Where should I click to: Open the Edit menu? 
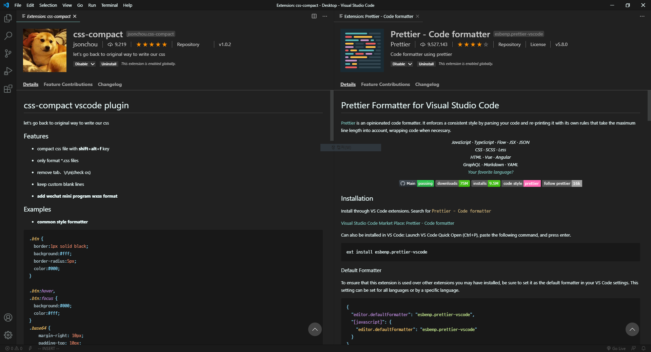[x=30, y=5]
